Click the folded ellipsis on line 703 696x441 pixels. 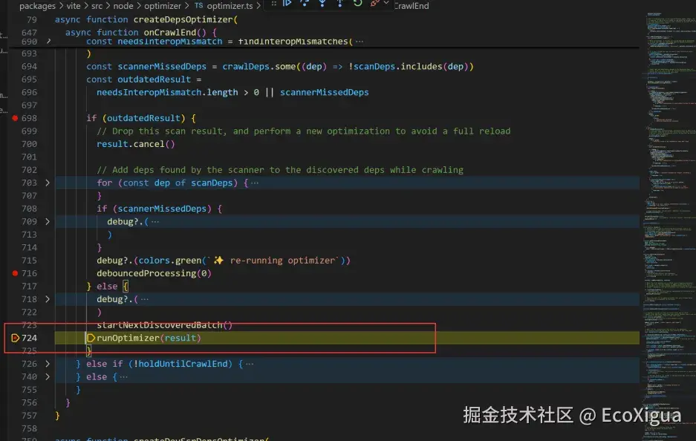[x=255, y=183]
